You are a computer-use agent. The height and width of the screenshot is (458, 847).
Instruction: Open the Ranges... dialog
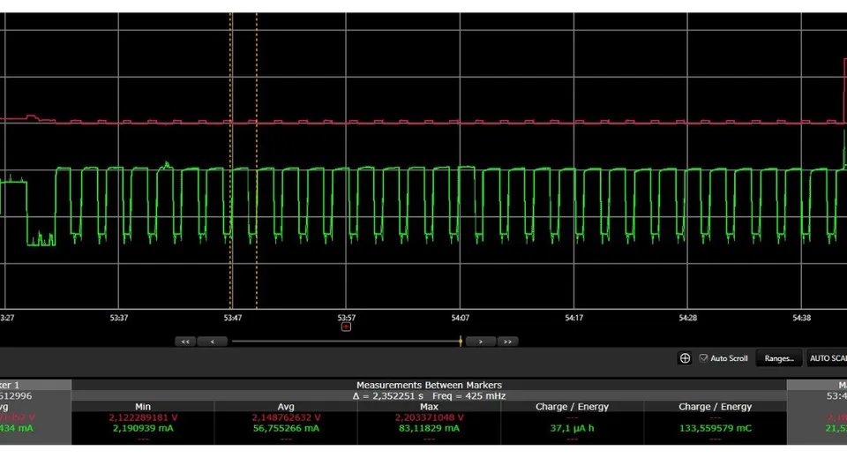(x=779, y=358)
